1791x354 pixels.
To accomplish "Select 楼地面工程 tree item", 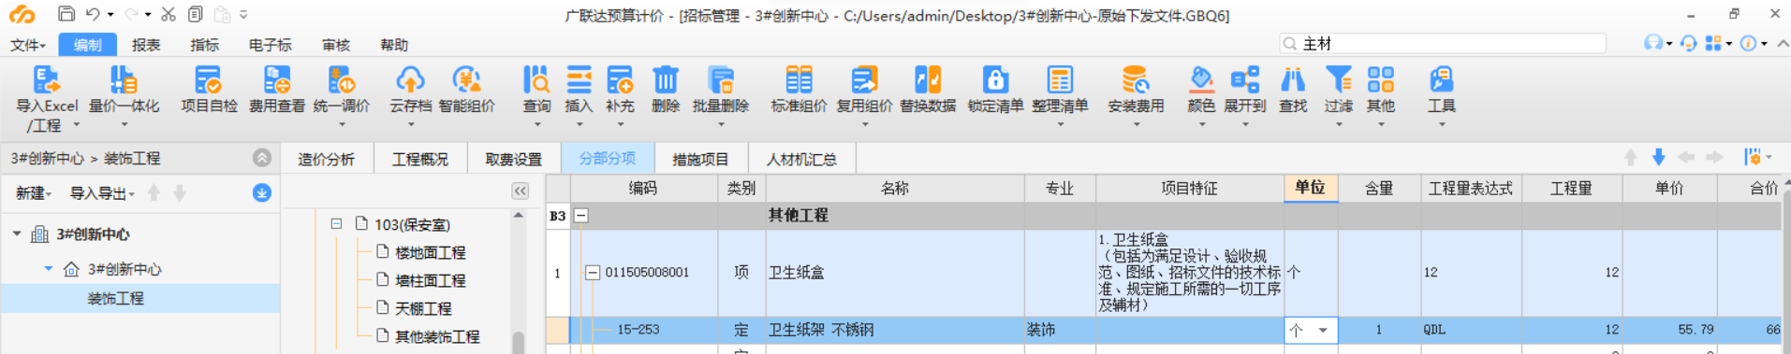I will pyautogui.click(x=430, y=252).
